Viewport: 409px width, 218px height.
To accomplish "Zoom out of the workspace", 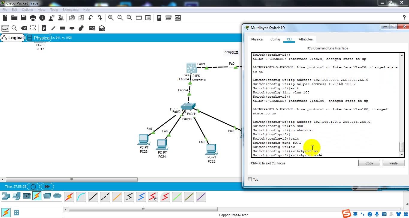I will tap(129, 18).
